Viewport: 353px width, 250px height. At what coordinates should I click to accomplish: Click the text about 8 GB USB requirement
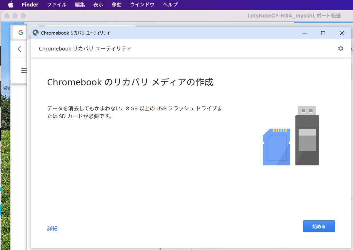click(134, 112)
